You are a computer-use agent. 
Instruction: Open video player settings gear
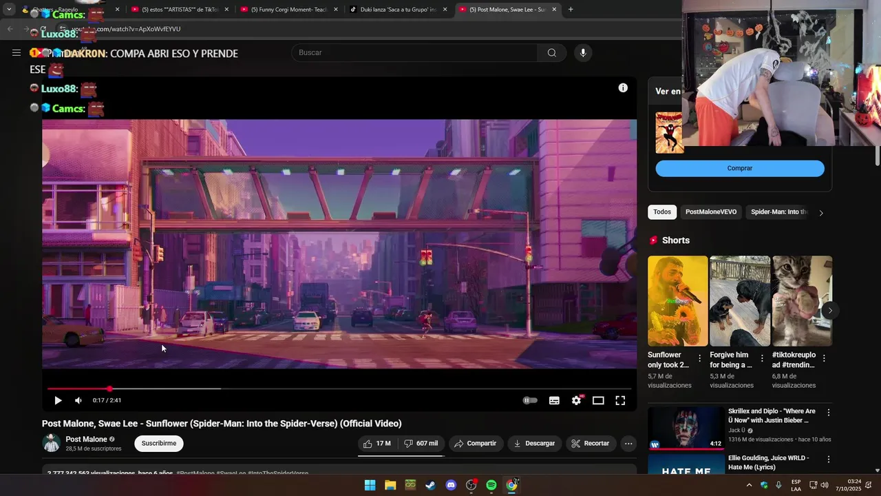point(577,400)
